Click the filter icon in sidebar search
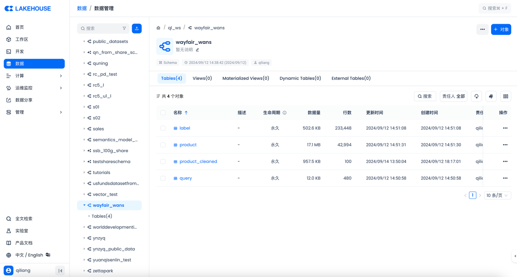 (x=124, y=29)
